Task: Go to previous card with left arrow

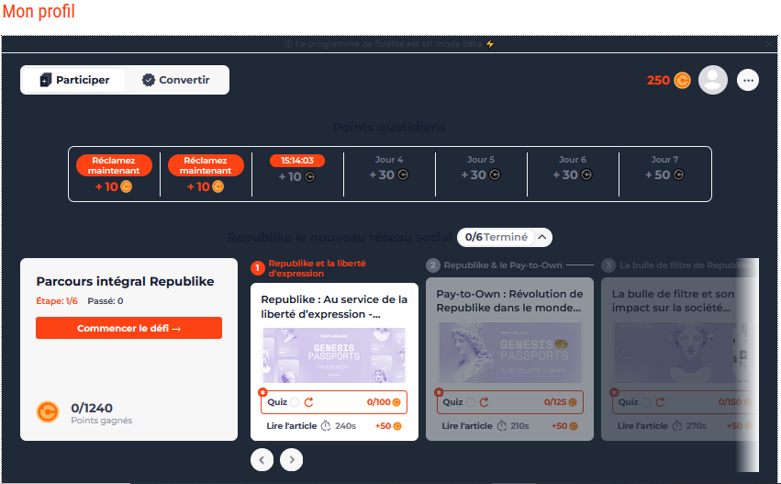Action: 262,459
